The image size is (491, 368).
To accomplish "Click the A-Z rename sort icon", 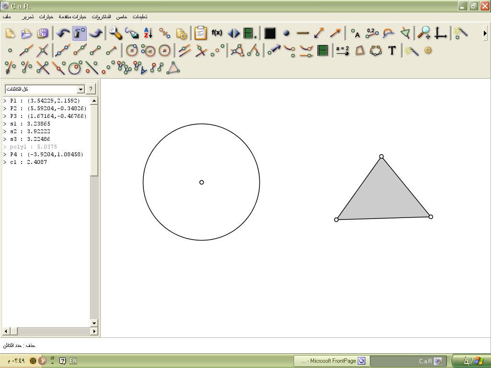I will (148, 33).
